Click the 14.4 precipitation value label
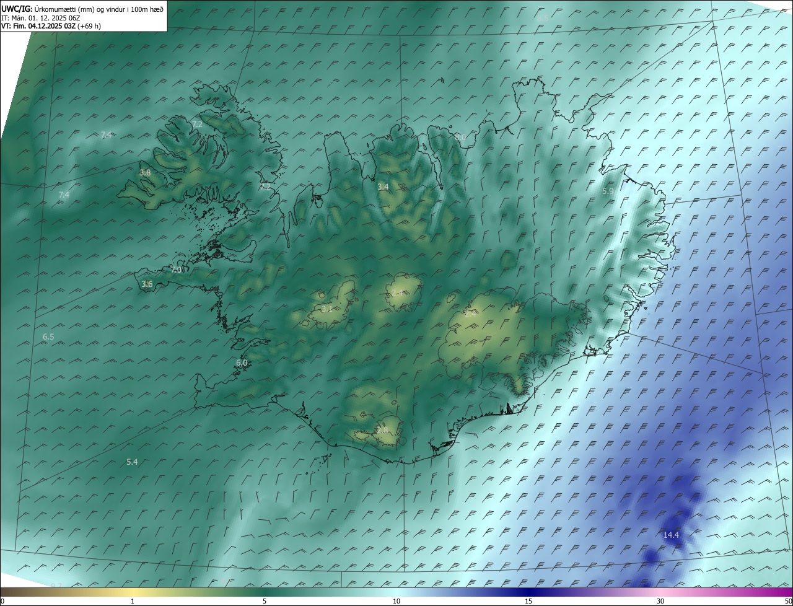 671,535
